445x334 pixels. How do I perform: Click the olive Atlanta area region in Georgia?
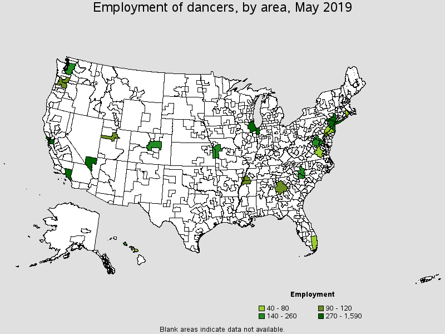[281, 188]
